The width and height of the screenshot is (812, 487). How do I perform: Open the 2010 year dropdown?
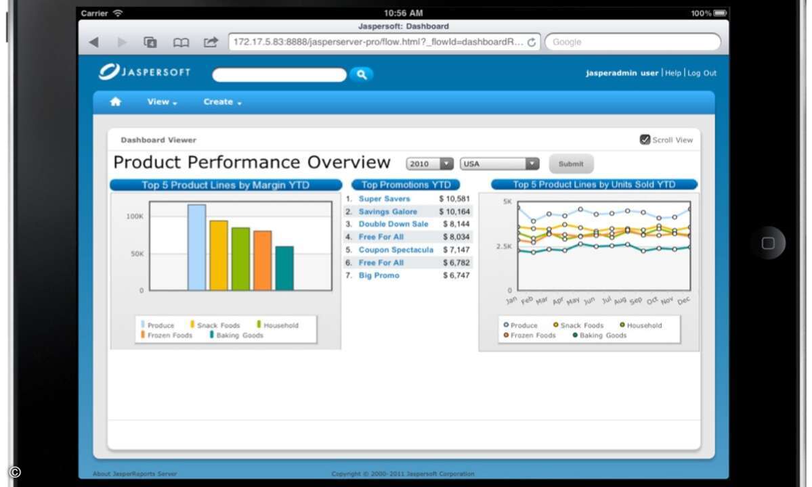click(429, 164)
